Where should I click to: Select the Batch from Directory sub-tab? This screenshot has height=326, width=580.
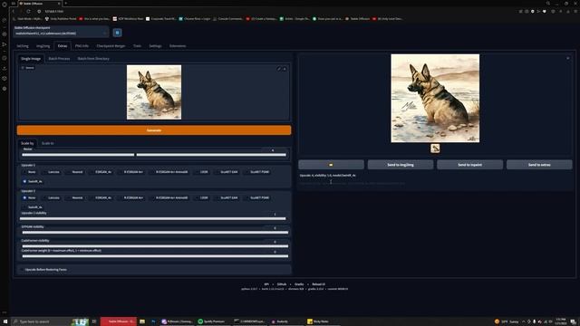[x=93, y=59]
